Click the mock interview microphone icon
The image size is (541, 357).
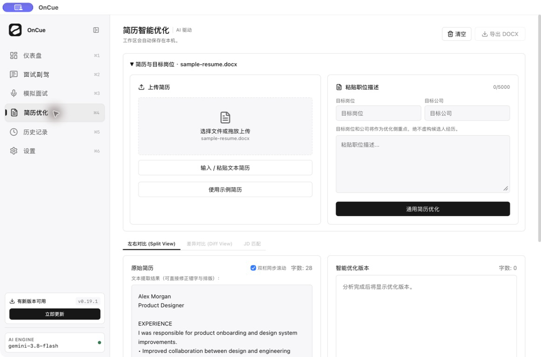(x=14, y=93)
